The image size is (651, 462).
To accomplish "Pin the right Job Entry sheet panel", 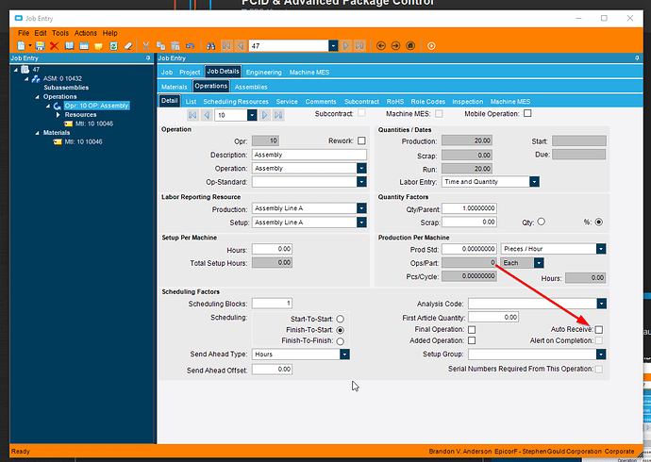I will click(637, 58).
